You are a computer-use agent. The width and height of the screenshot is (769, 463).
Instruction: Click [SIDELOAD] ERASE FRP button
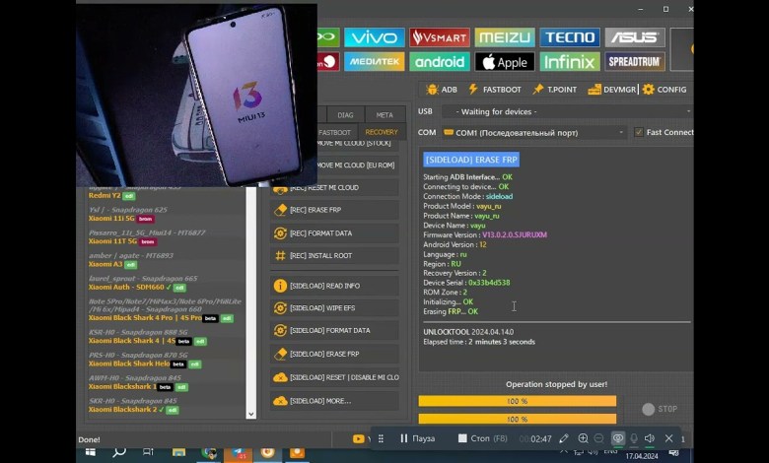tap(335, 354)
